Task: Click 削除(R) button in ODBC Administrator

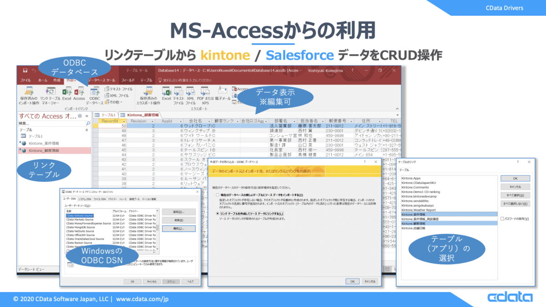Action: coord(178,220)
